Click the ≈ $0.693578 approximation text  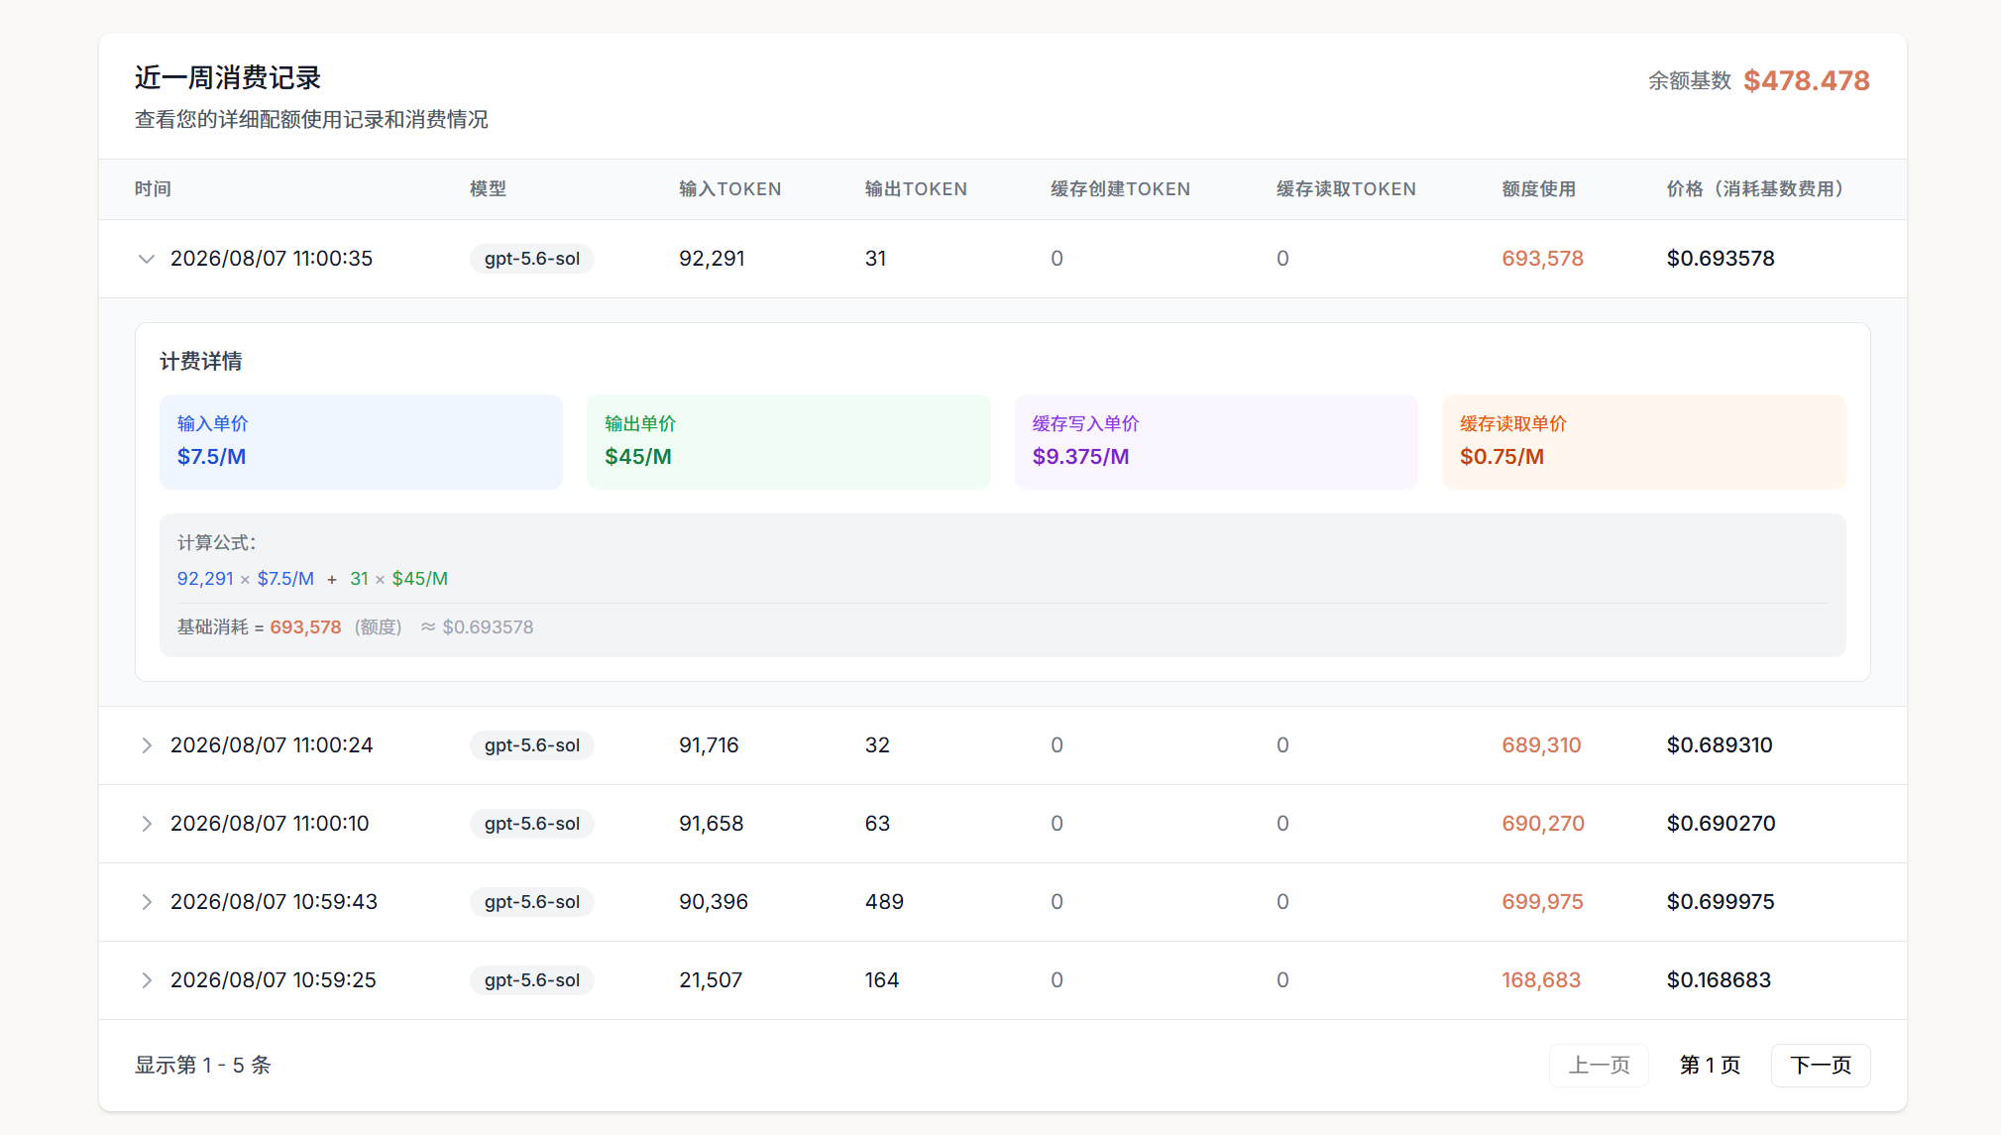(x=477, y=627)
